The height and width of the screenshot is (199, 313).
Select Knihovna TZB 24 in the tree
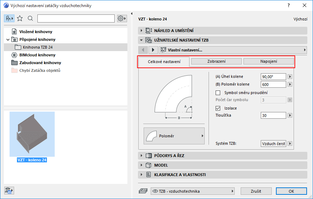[38, 47]
